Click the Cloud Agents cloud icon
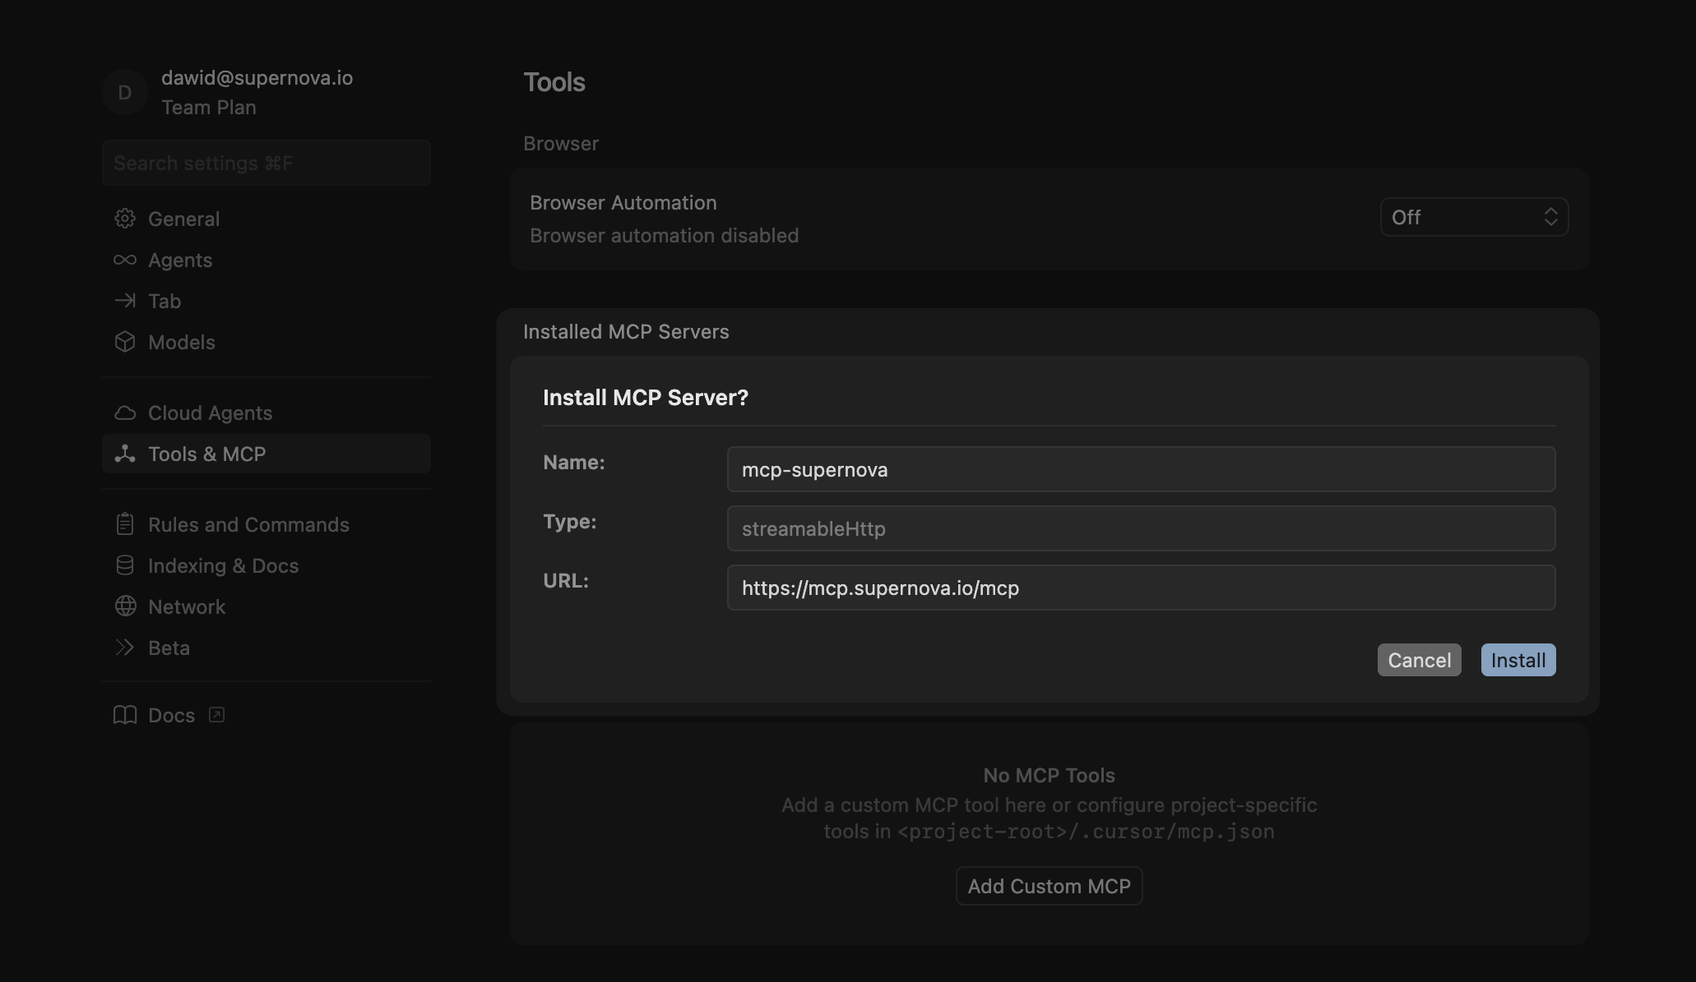The width and height of the screenshot is (1696, 982). 125,413
